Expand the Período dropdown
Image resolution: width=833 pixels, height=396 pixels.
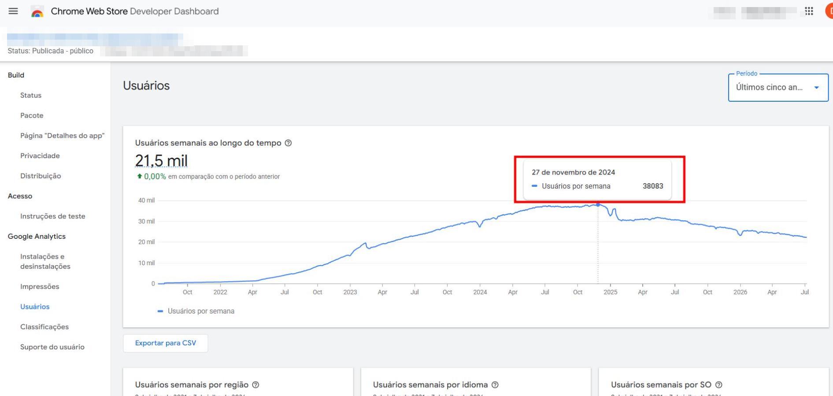(778, 87)
